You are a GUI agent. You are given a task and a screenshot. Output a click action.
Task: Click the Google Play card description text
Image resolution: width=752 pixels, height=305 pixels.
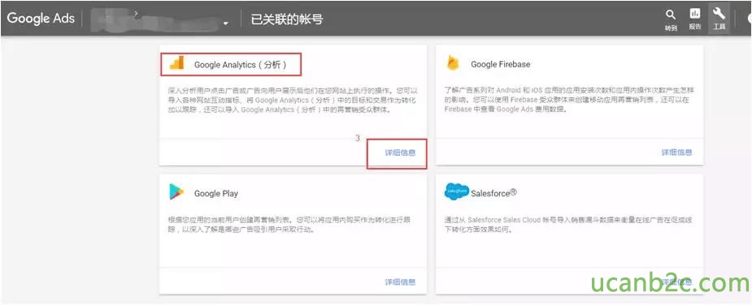click(289, 225)
